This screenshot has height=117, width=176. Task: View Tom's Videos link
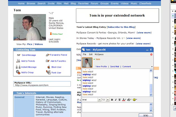coord(39,44)
